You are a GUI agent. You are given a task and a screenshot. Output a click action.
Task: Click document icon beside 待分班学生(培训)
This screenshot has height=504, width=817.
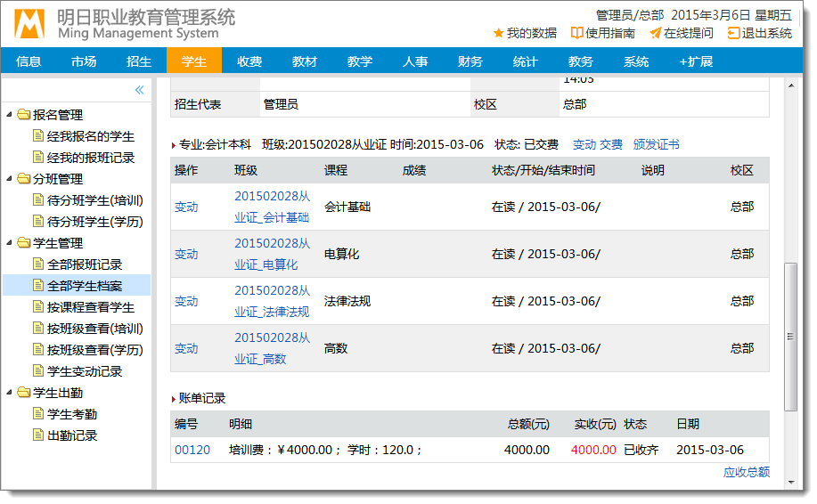(38, 200)
